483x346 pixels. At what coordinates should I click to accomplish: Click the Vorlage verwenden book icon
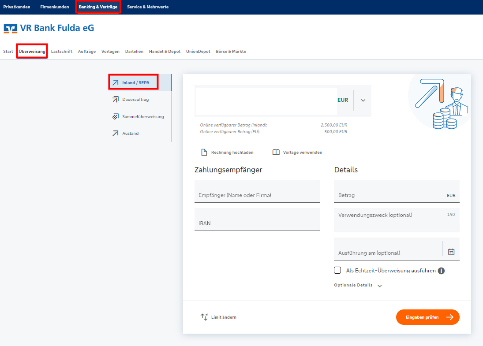pos(276,153)
